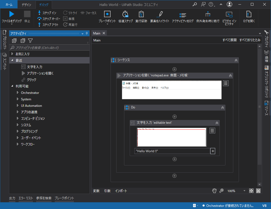Click the Debug File play icon
This screenshot has height=209, width=271.
click(12, 14)
